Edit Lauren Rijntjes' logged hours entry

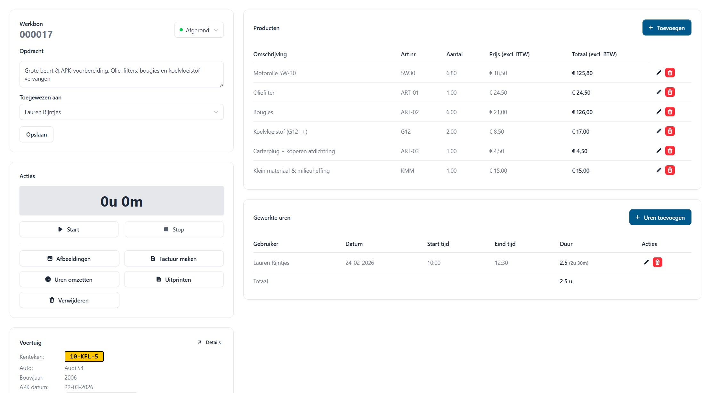646,262
